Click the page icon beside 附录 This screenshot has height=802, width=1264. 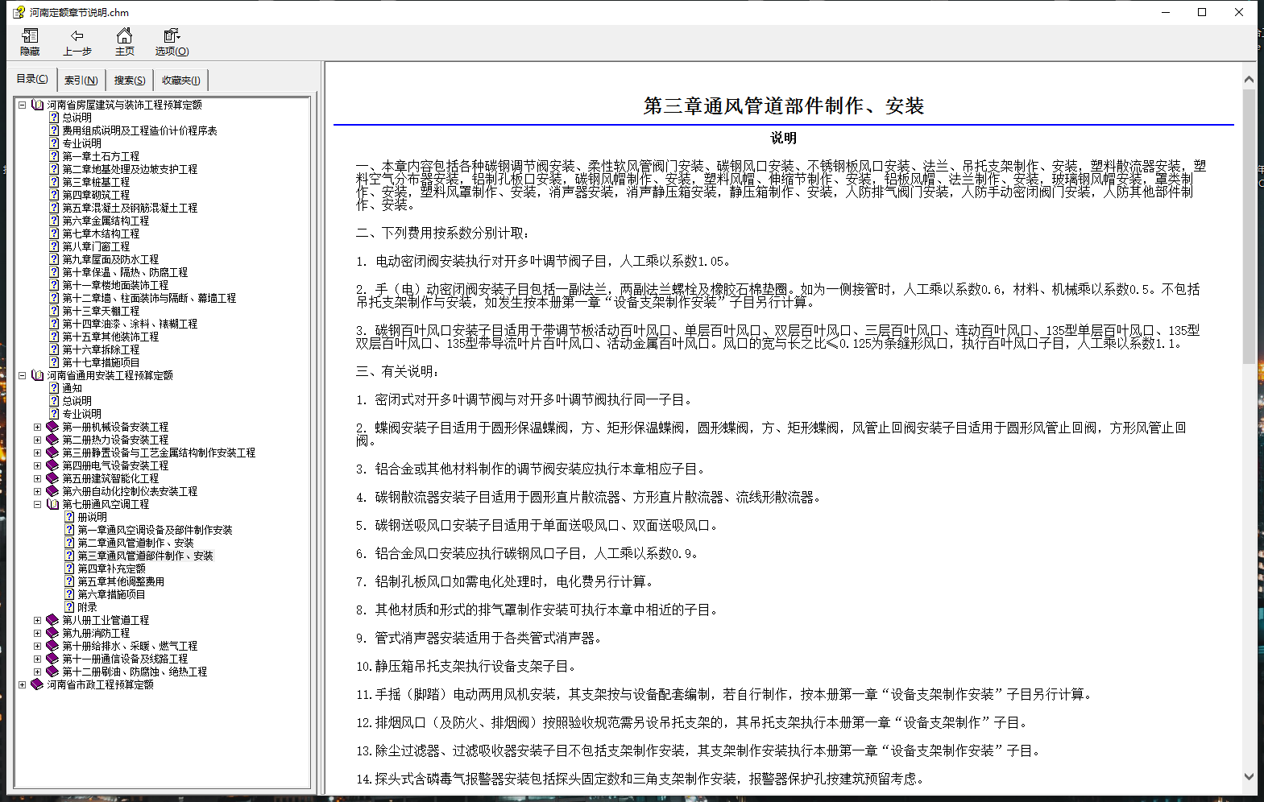[x=69, y=607]
